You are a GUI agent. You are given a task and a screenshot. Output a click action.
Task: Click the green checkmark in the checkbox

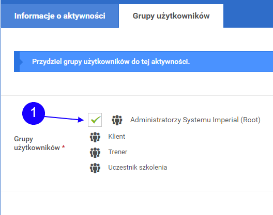tap(96, 120)
